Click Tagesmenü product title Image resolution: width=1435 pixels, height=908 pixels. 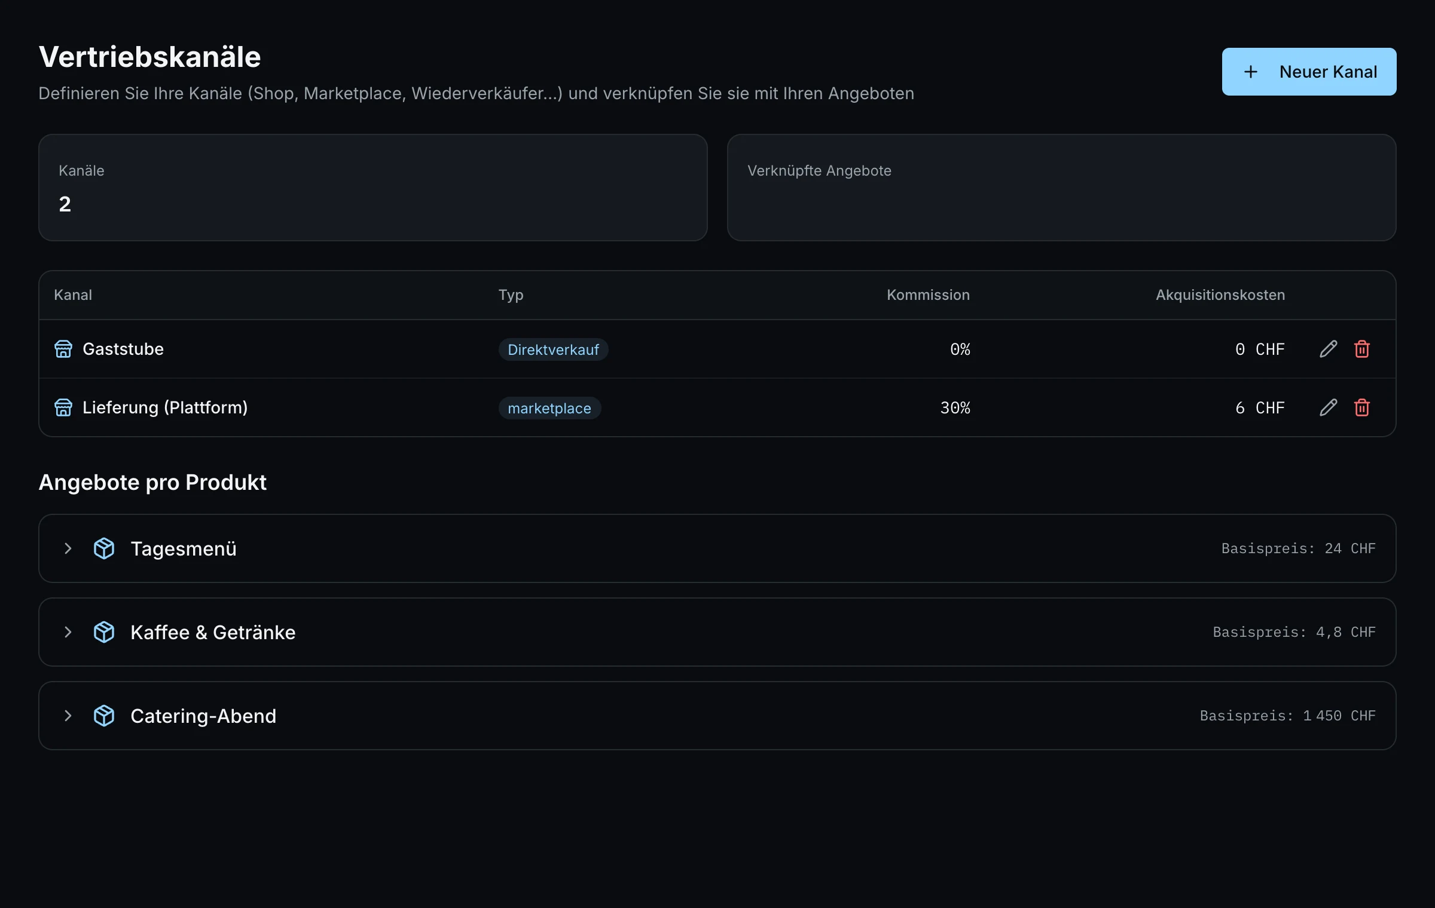click(184, 548)
